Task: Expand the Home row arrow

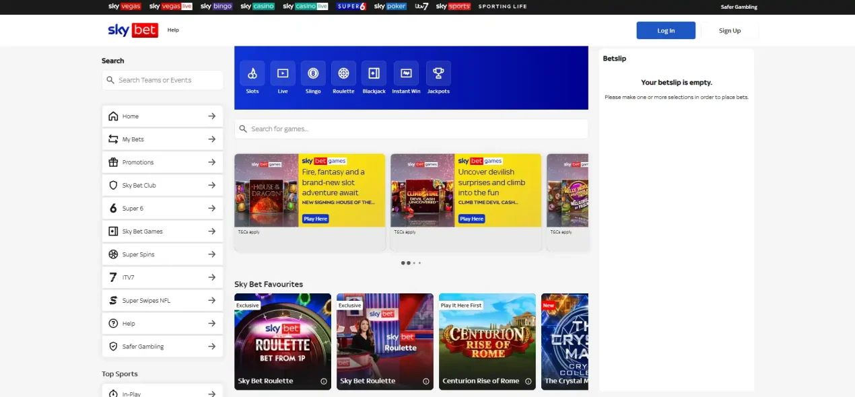Action: point(211,116)
